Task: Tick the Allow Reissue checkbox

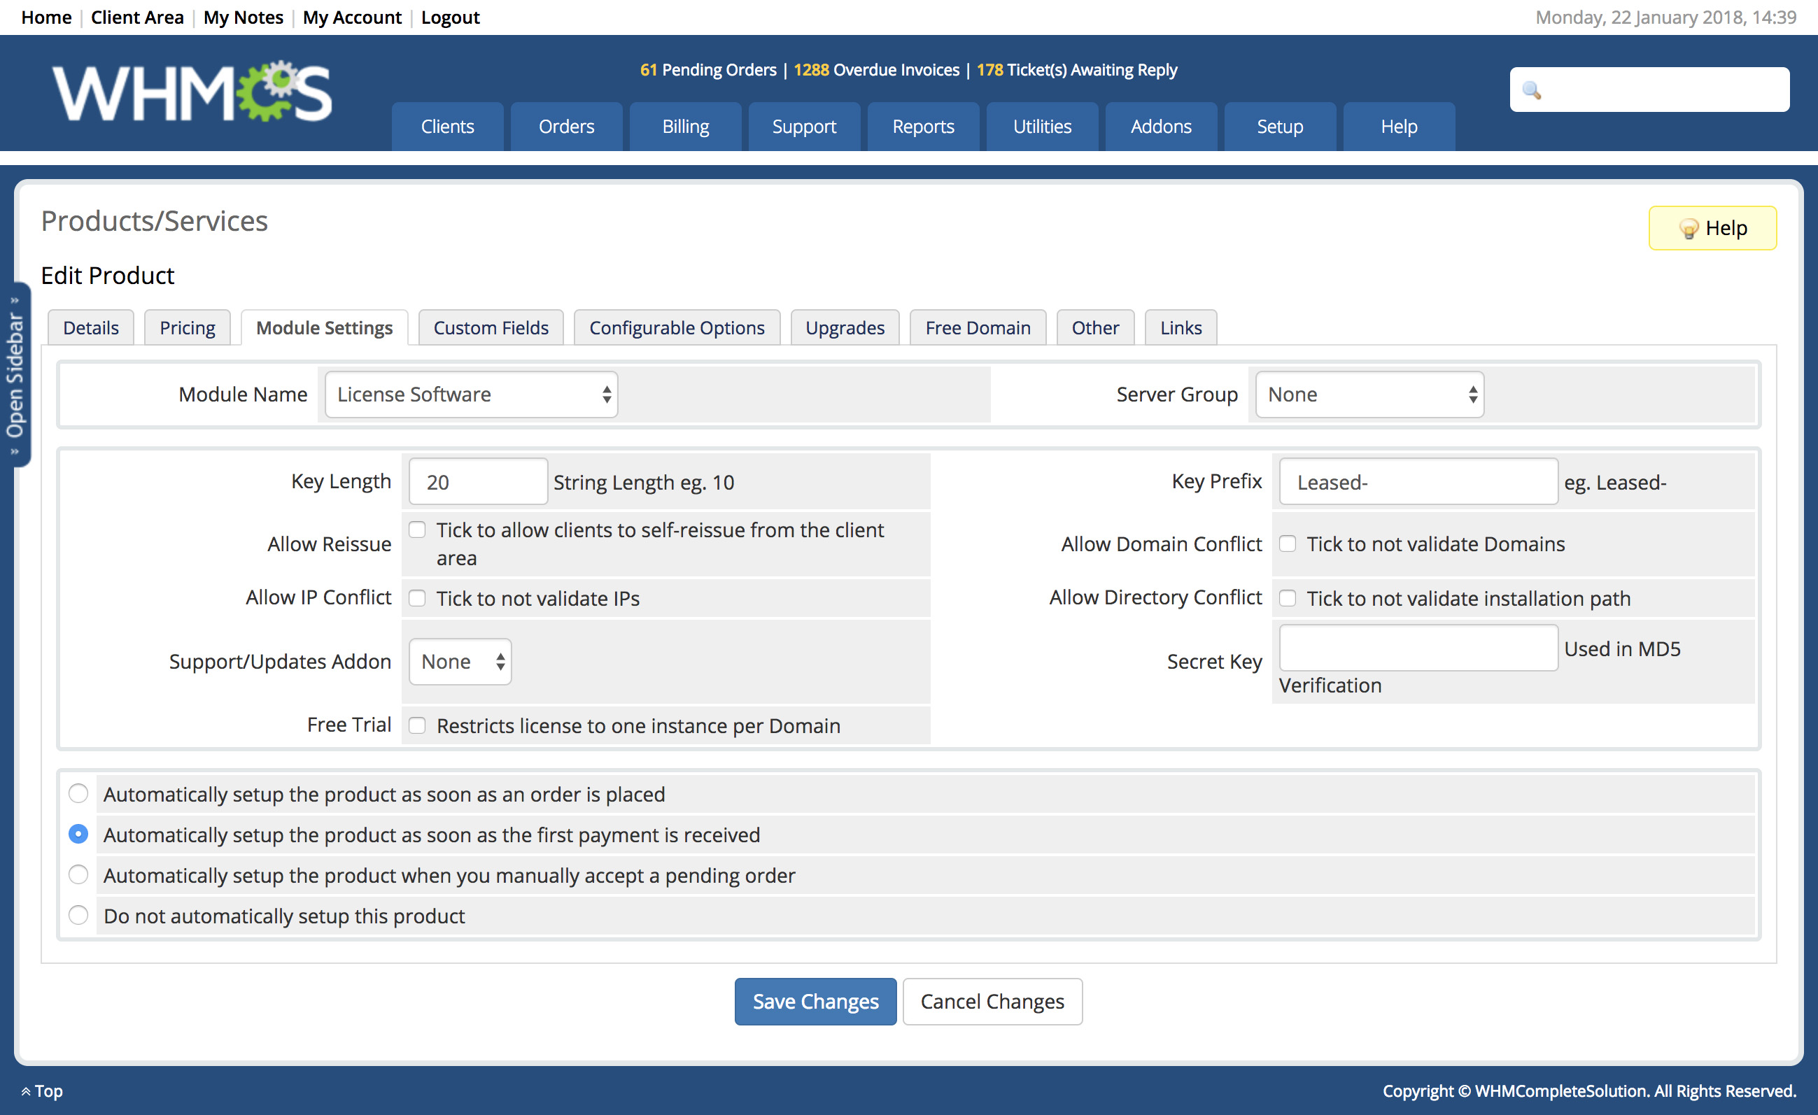Action: coord(418,530)
